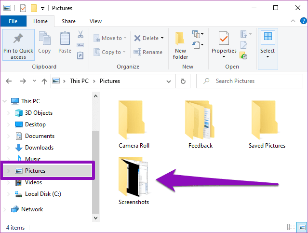This screenshot has height=233, width=308.
Task: Click the Pin to Quick access icon
Action: pos(18,38)
